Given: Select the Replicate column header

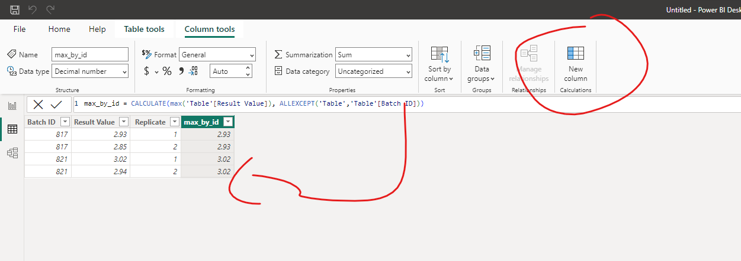Looking at the screenshot, I should [156, 122].
